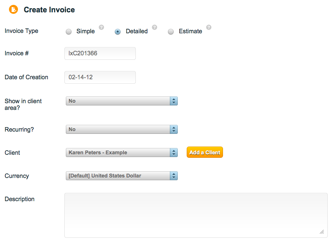Click help icon next to Estimate
Viewport: 333px width, 243px height.
click(x=209, y=27)
